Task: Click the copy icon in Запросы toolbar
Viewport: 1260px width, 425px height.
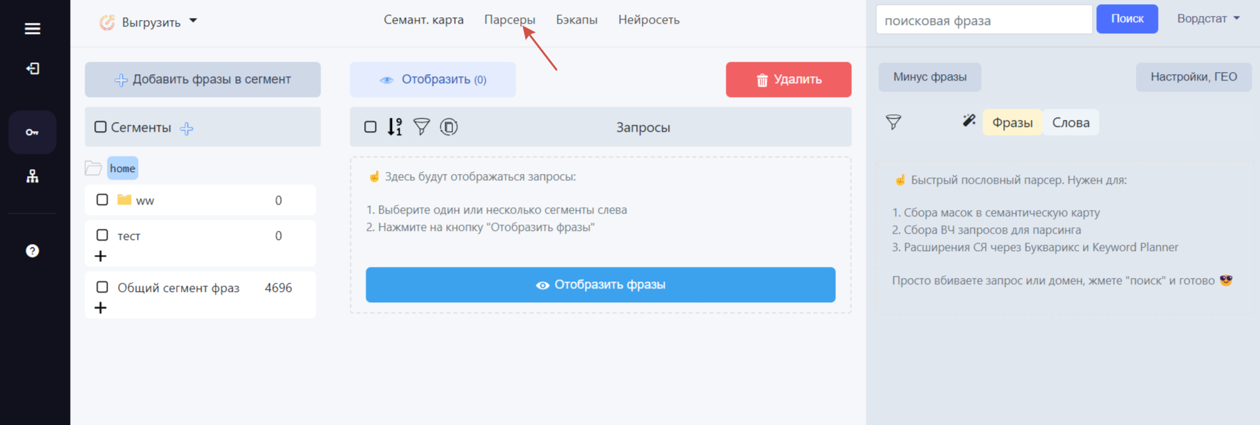Action: [x=449, y=127]
